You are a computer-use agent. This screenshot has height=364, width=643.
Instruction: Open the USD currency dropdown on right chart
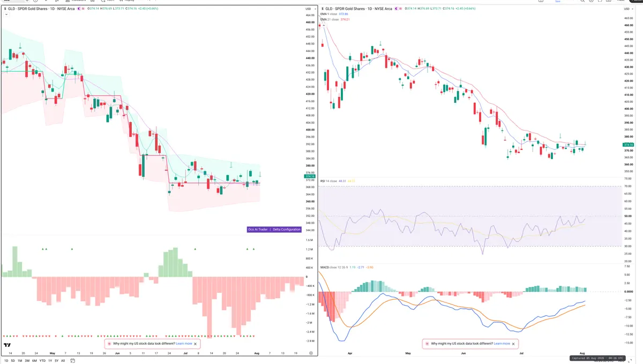point(629,9)
